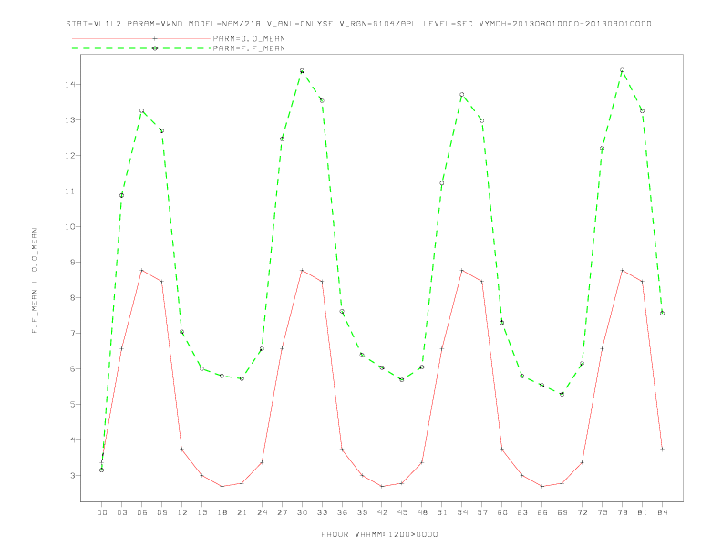Click the x-axis tick label 45
722x558 pixels.
coord(402,512)
